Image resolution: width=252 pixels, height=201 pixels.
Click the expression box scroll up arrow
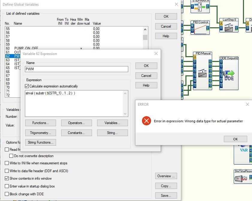(x=125, y=93)
